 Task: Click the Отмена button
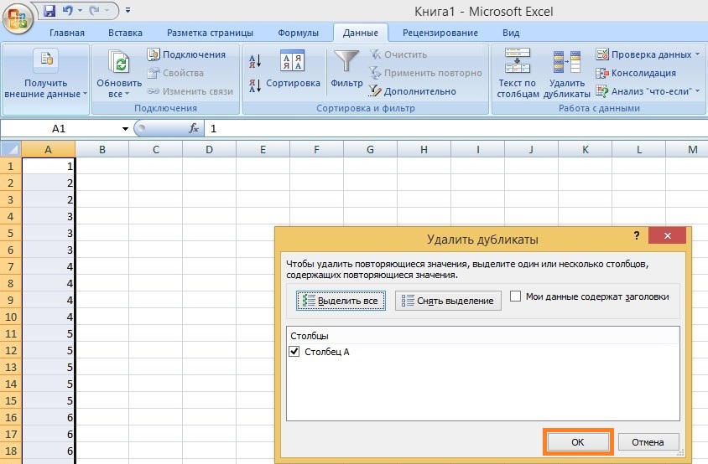point(648,442)
